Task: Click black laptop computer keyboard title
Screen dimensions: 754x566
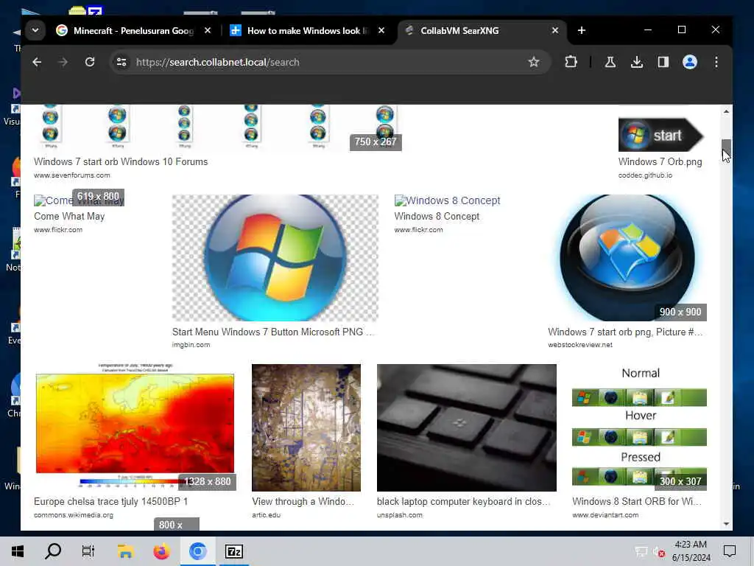Action: [x=464, y=501]
